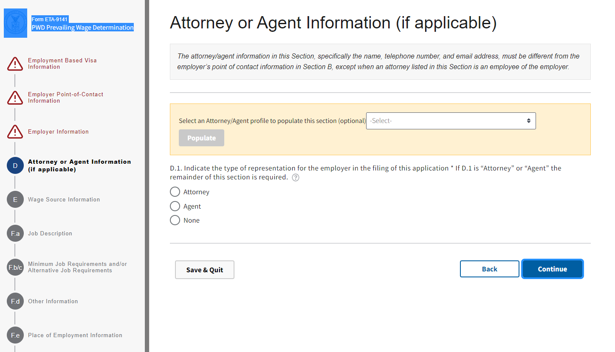
Task: Select the None radio button
Action: [x=175, y=221]
